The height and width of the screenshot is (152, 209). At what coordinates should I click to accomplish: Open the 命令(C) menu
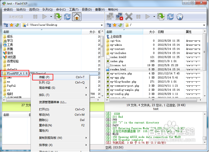pyautogui.click(x=61, y=10)
